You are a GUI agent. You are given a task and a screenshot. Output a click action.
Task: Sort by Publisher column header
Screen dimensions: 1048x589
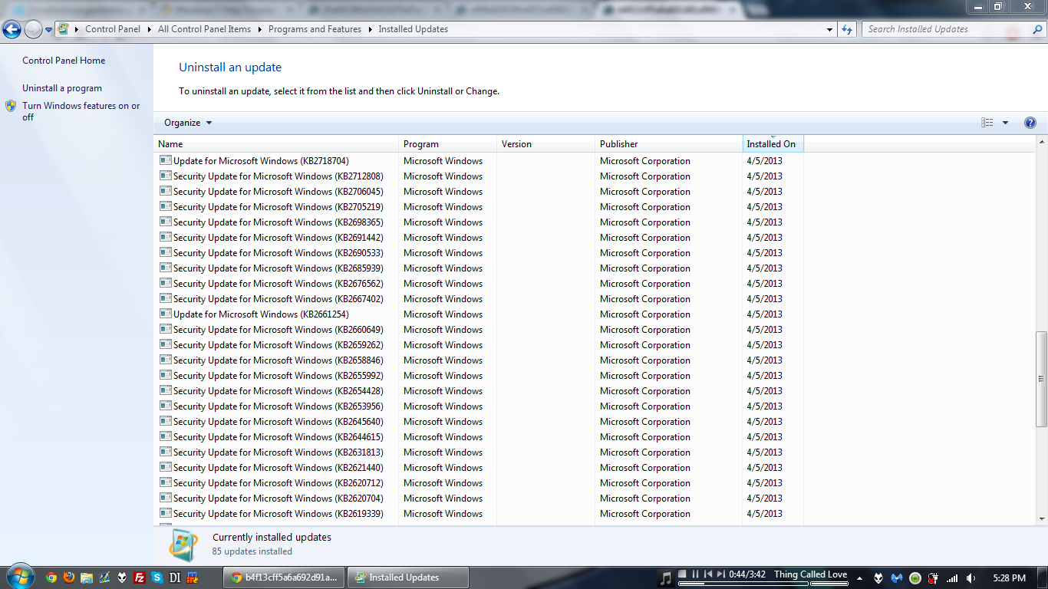pos(668,143)
